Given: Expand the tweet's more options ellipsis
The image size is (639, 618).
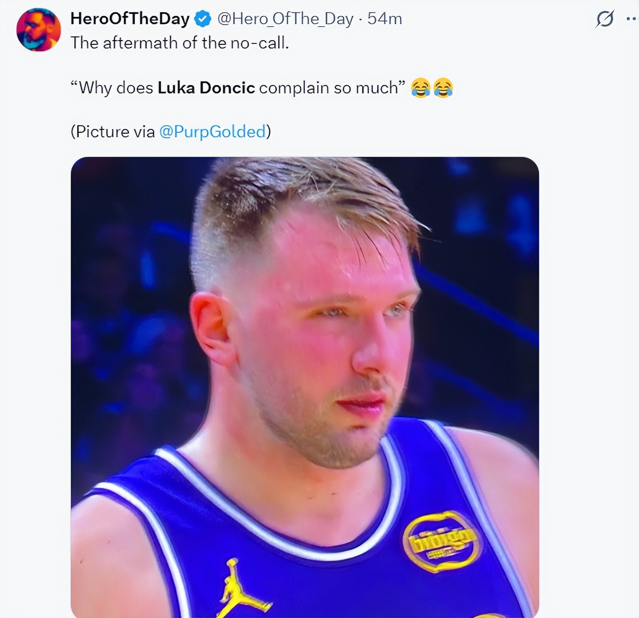Looking at the screenshot, I should click(632, 19).
